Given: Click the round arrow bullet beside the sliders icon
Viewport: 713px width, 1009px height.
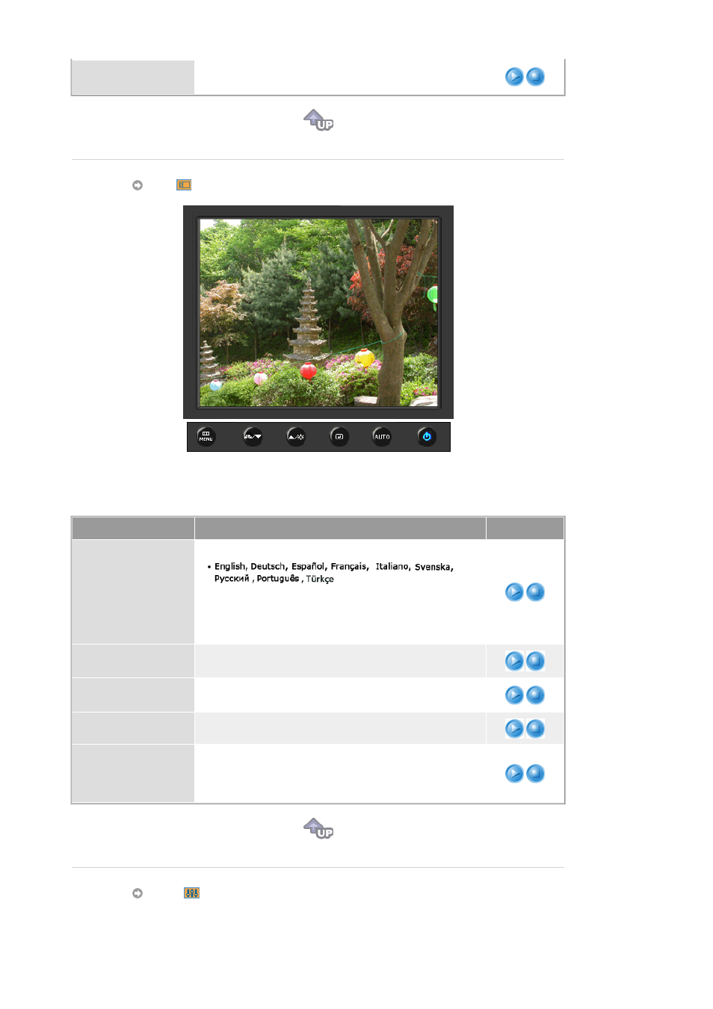Looking at the screenshot, I should (x=138, y=893).
